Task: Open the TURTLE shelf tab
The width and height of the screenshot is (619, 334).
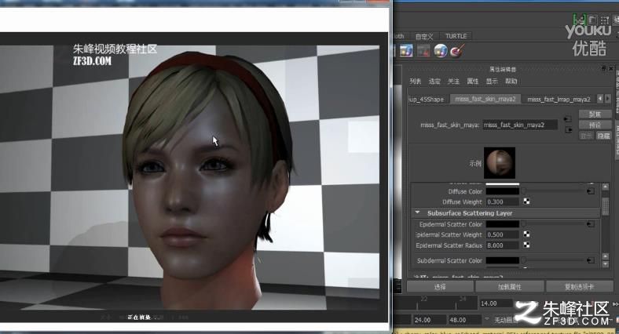Action: [x=456, y=36]
